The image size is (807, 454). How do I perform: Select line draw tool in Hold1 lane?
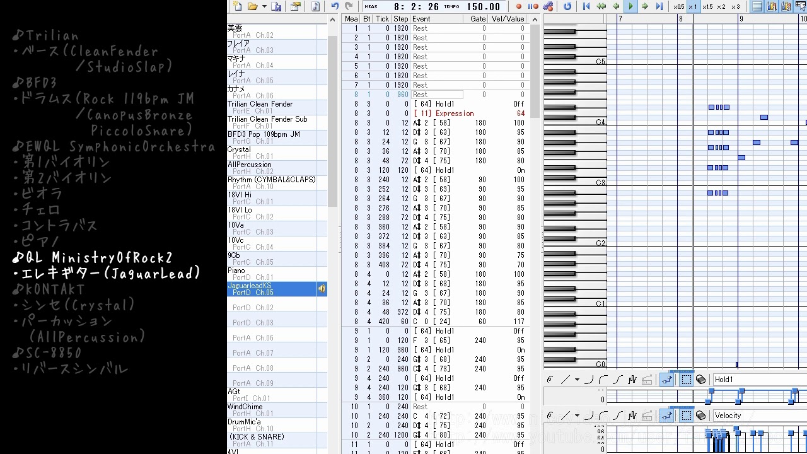tap(565, 380)
